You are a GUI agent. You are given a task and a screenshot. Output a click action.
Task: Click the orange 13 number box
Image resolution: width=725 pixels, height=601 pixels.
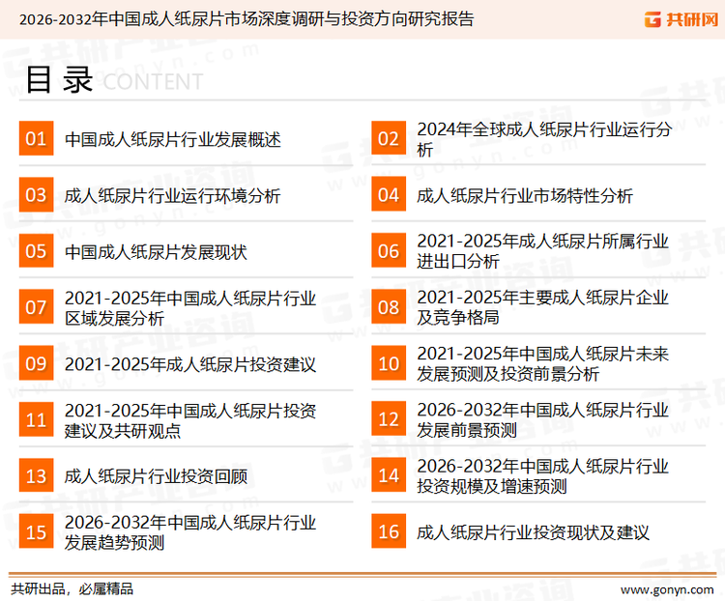(x=36, y=475)
